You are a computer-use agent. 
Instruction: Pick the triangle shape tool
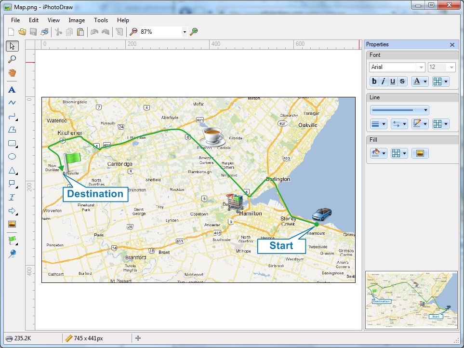pos(12,171)
